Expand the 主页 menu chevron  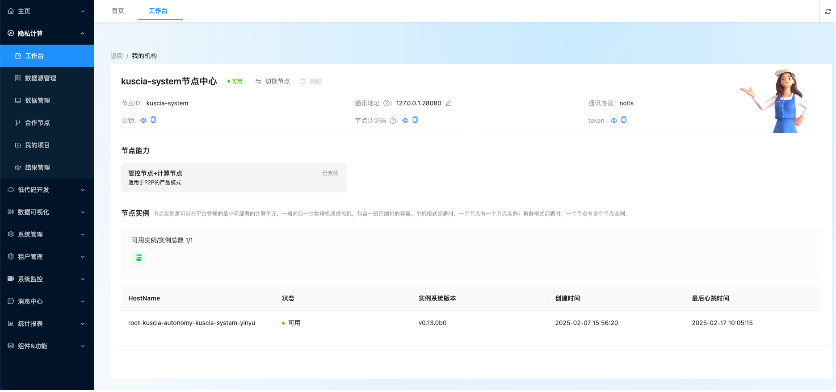(x=83, y=11)
